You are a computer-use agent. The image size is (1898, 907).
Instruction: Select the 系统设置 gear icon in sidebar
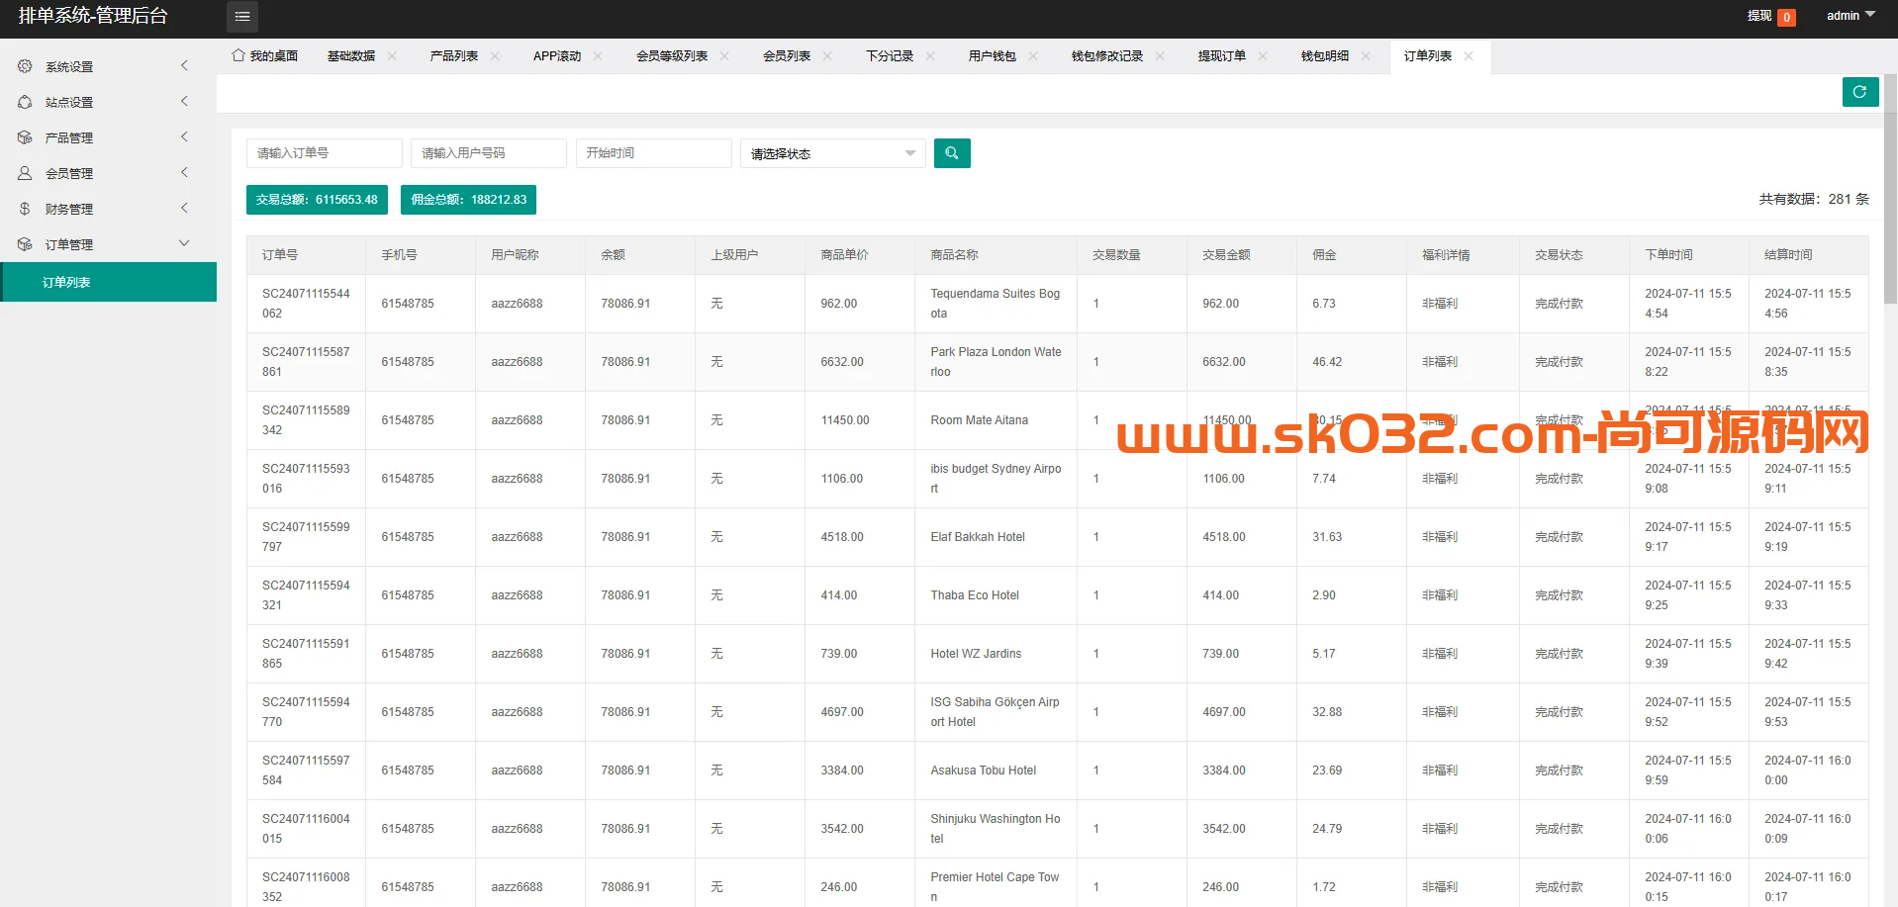click(25, 66)
